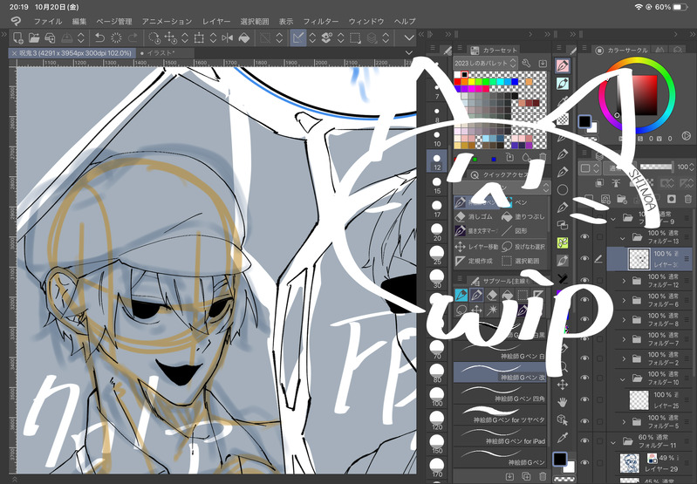Hide the selected レイヤー 3 layer eye
Image resolution: width=697 pixels, height=484 pixels.
(x=585, y=259)
